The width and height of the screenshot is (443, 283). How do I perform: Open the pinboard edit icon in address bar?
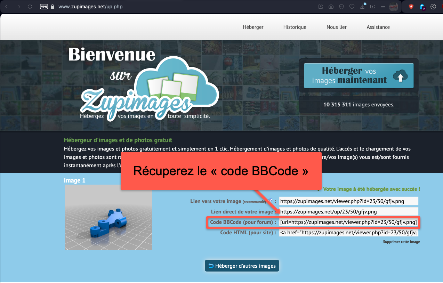point(320,7)
